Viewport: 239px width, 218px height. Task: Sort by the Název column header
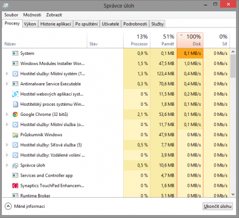click(45, 41)
